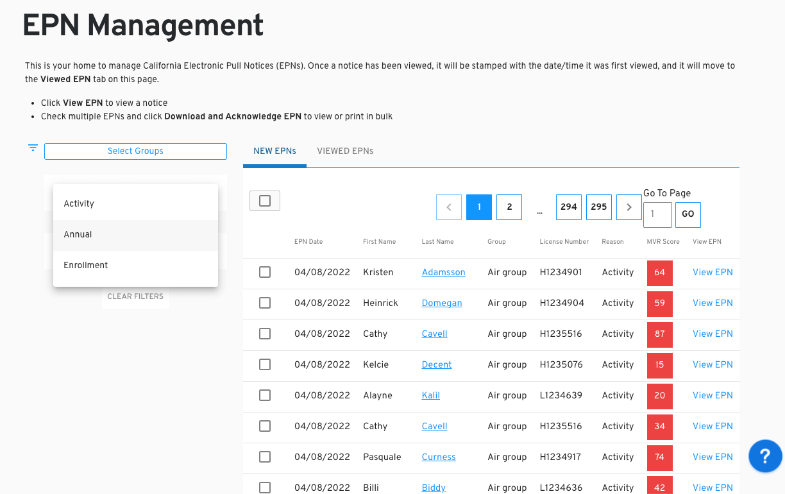This screenshot has height=494, width=785.
Task: Click the CLEAR FILTERS button
Action: point(135,296)
